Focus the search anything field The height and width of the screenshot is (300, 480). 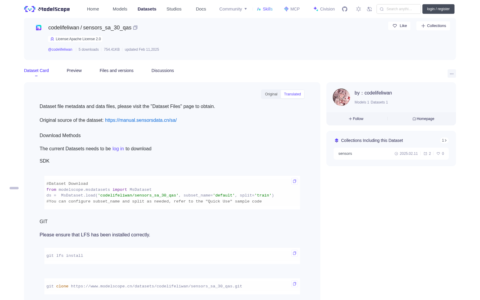click(399, 9)
